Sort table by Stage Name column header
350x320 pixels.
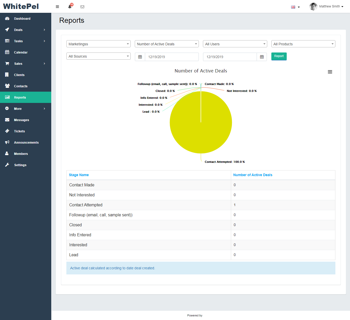coord(79,175)
